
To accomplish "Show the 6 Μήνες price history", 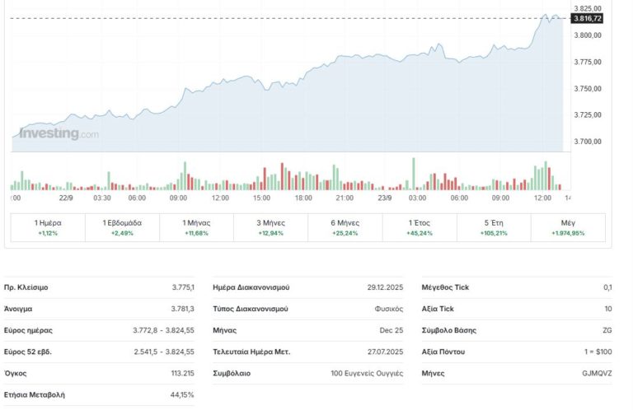I will pos(345,227).
